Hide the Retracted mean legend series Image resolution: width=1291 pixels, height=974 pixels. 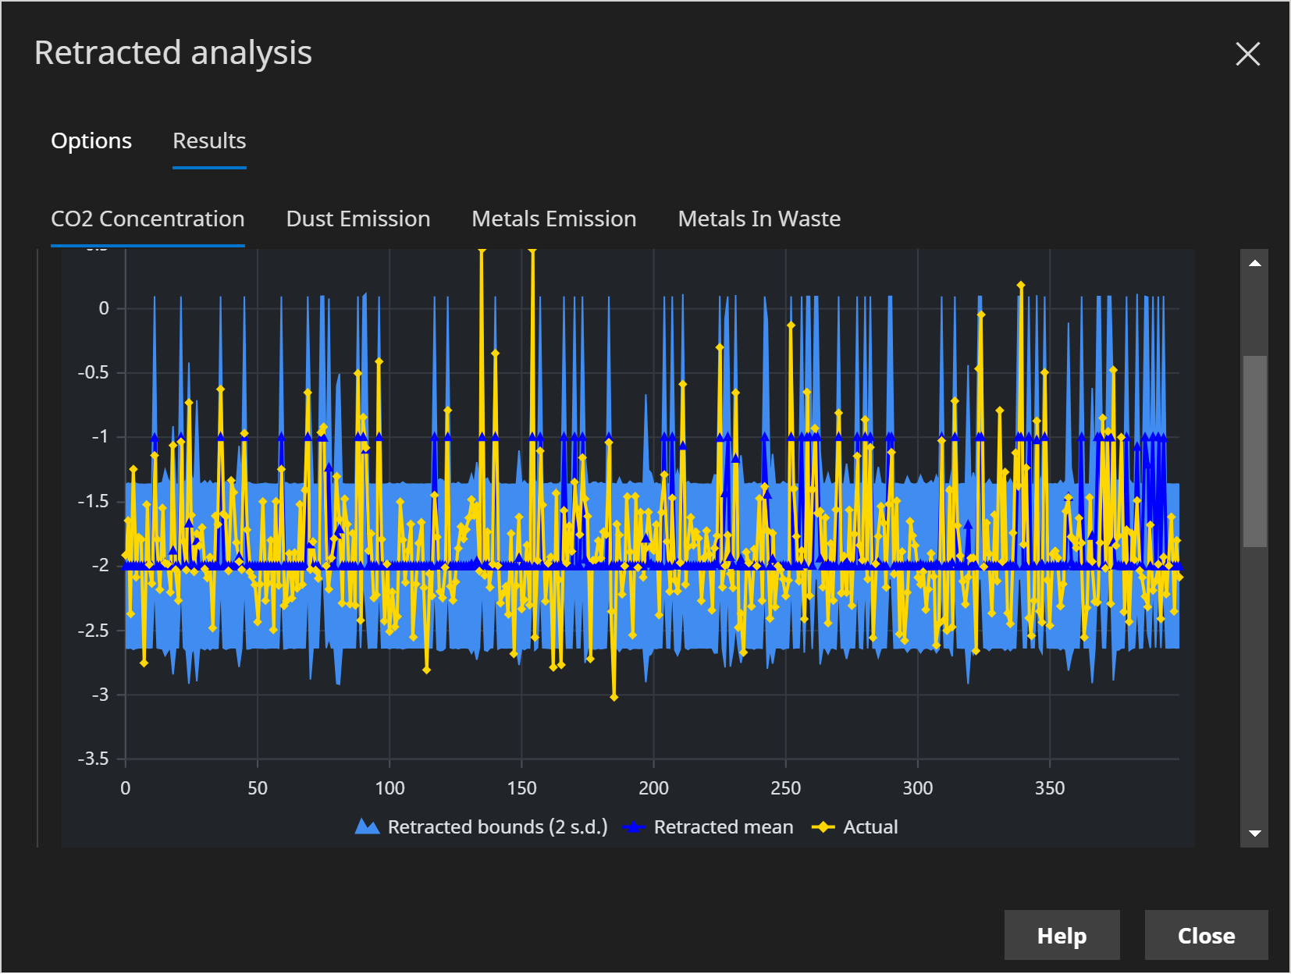coord(709,826)
